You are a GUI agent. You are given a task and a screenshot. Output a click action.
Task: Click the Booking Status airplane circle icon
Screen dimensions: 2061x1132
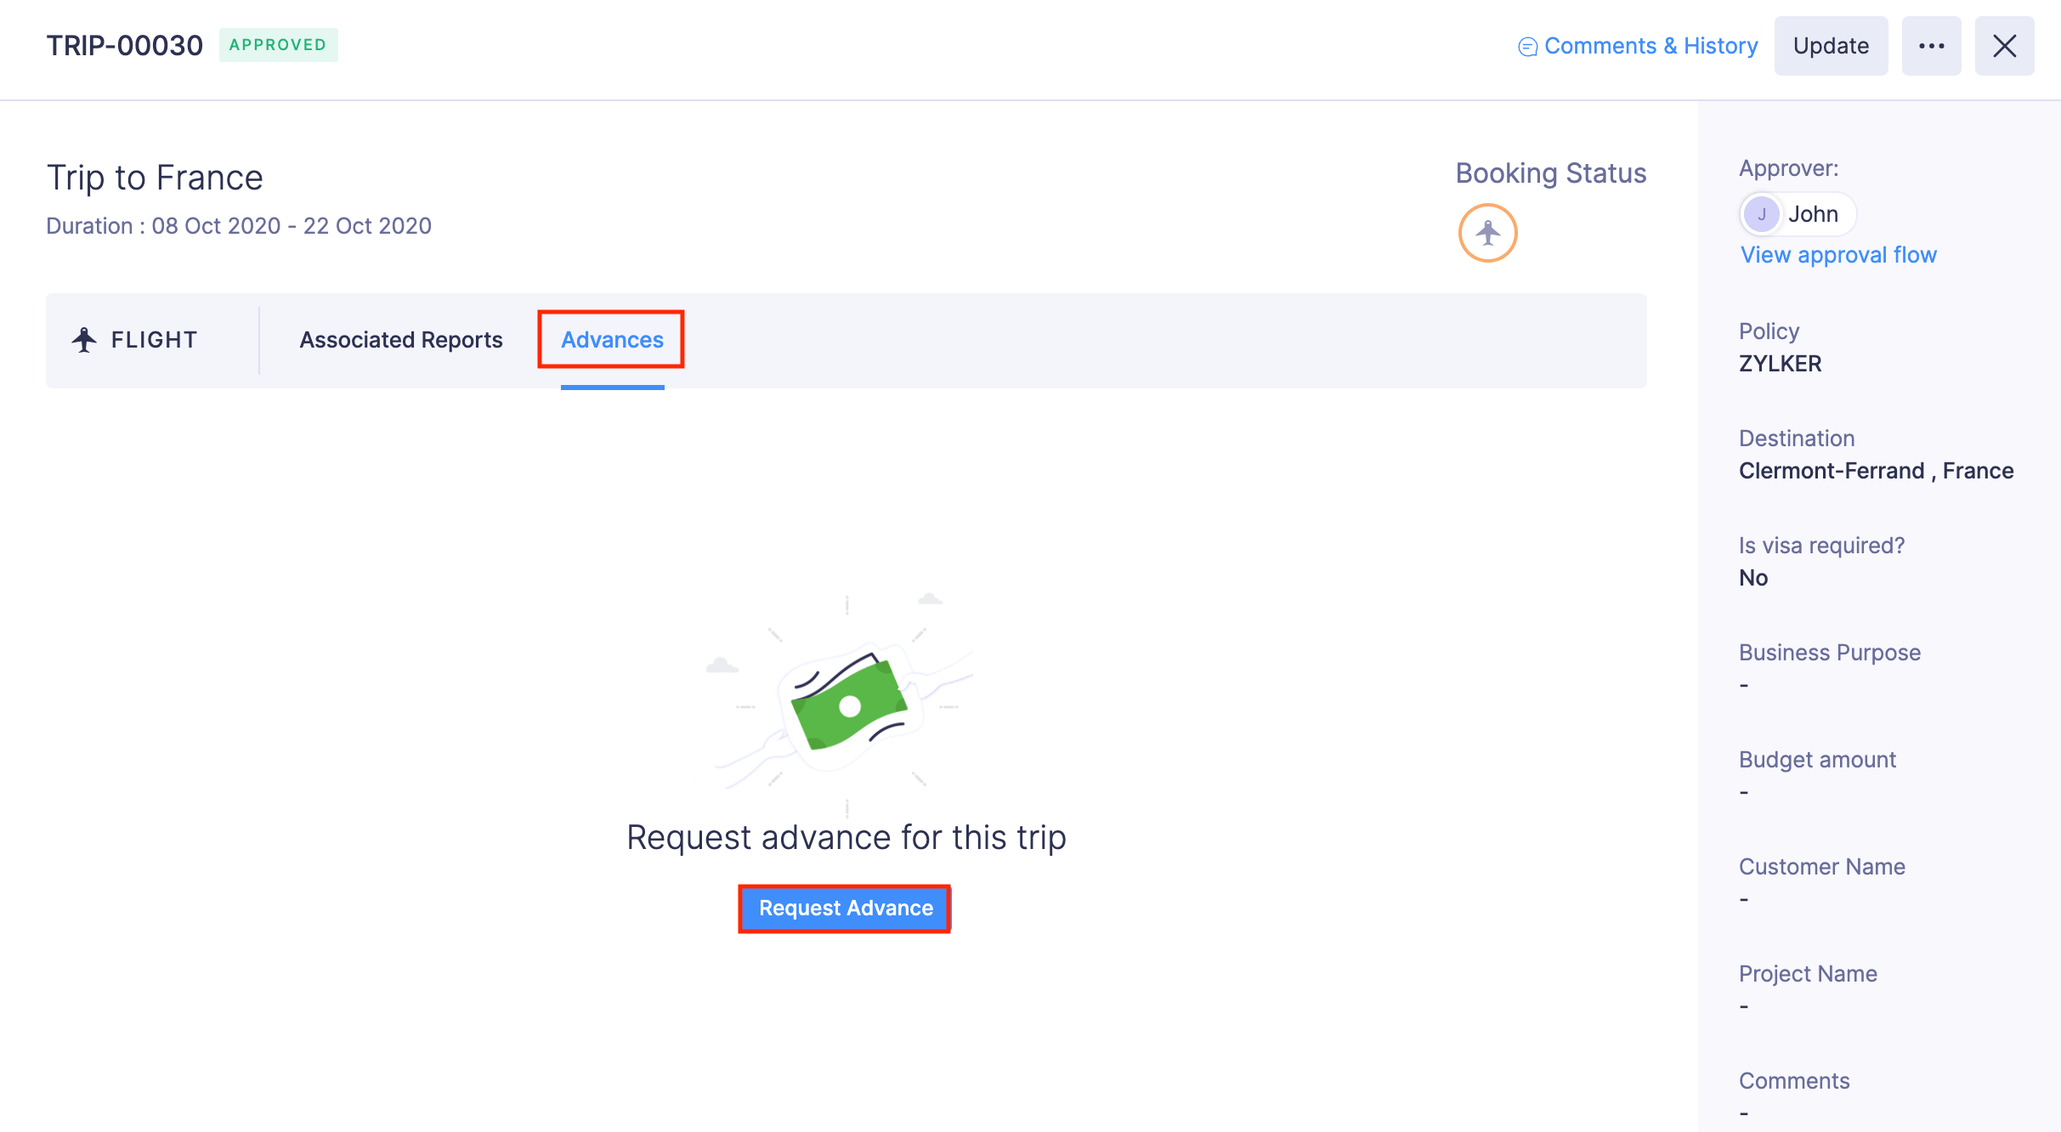(1487, 233)
